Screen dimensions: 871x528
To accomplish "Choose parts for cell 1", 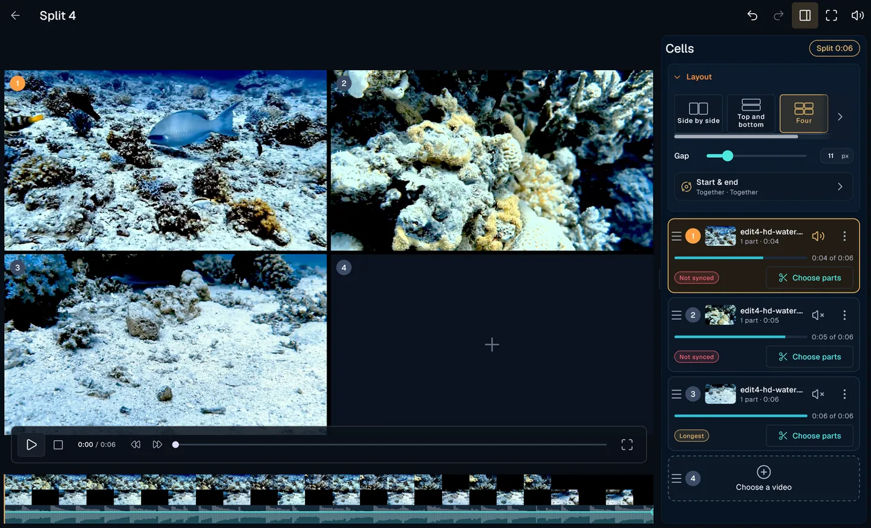I will tap(809, 278).
